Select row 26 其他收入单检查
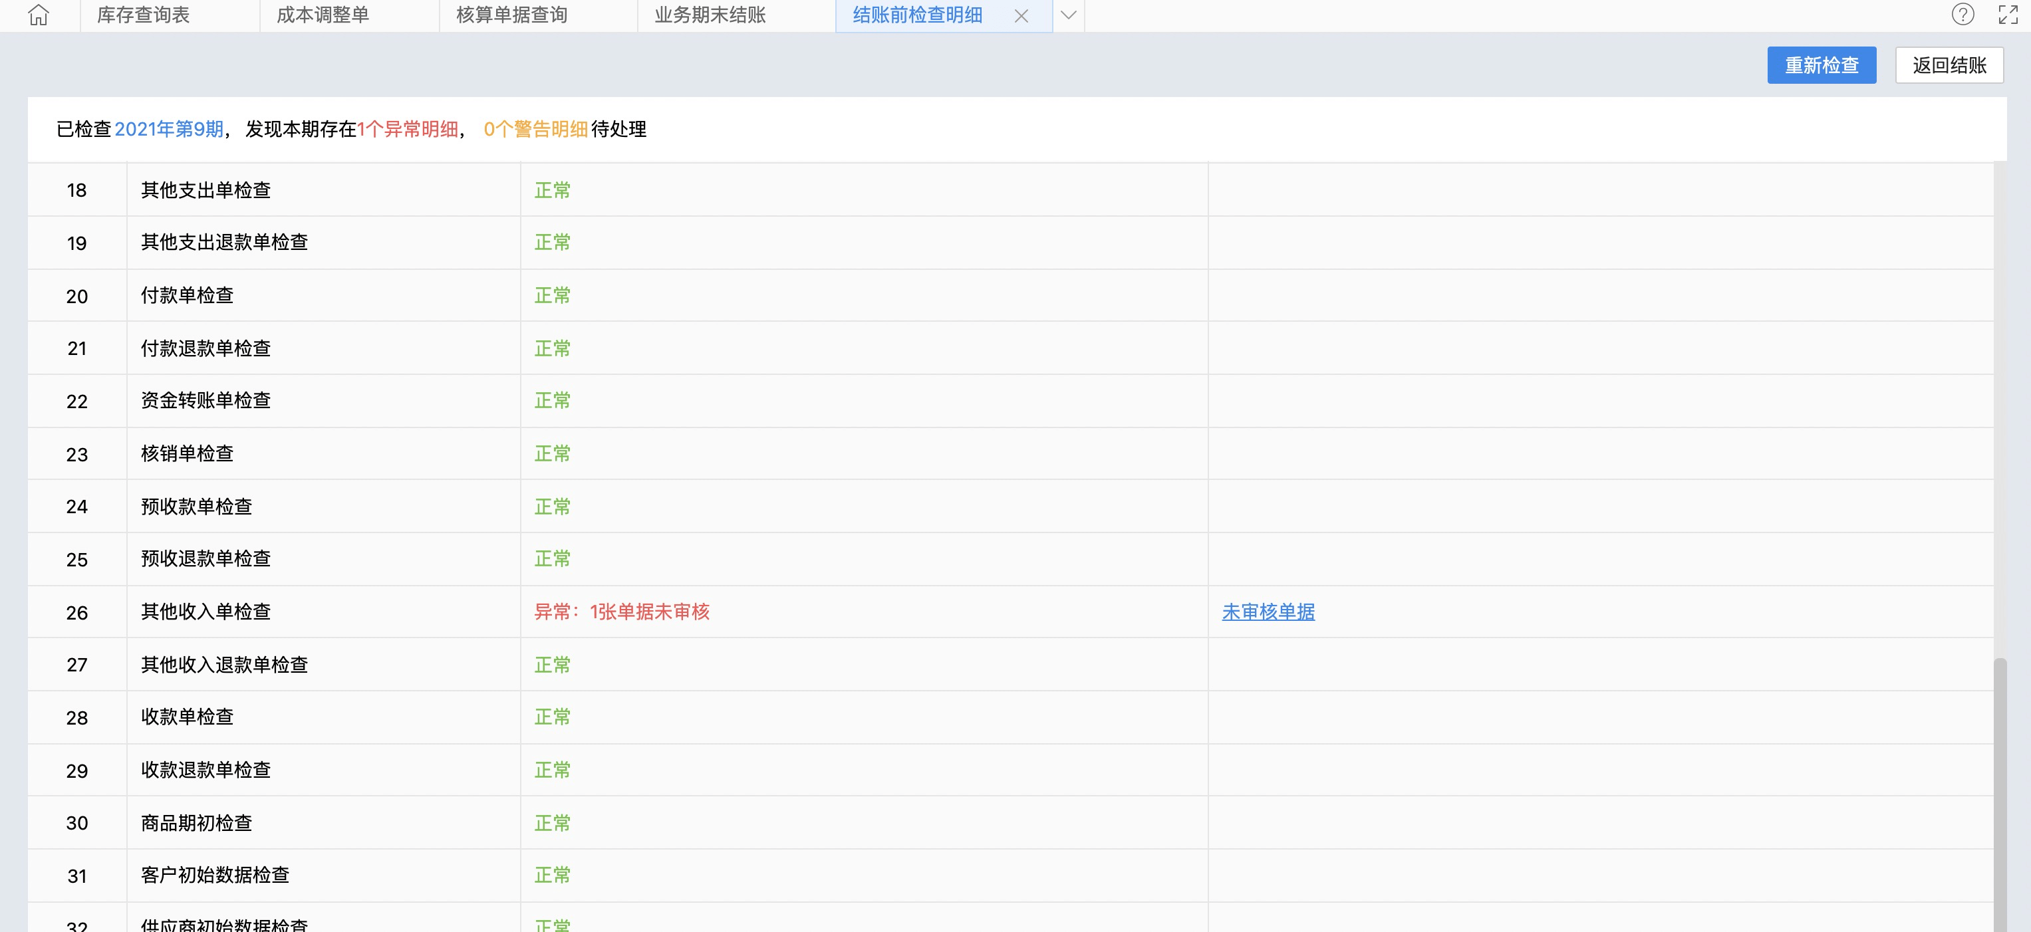 (205, 612)
